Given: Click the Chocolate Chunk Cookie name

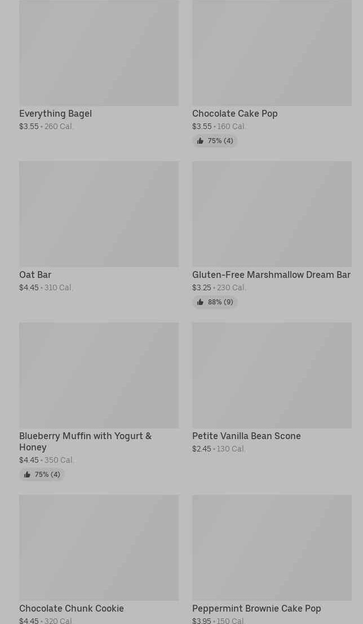Looking at the screenshot, I should (72, 608).
